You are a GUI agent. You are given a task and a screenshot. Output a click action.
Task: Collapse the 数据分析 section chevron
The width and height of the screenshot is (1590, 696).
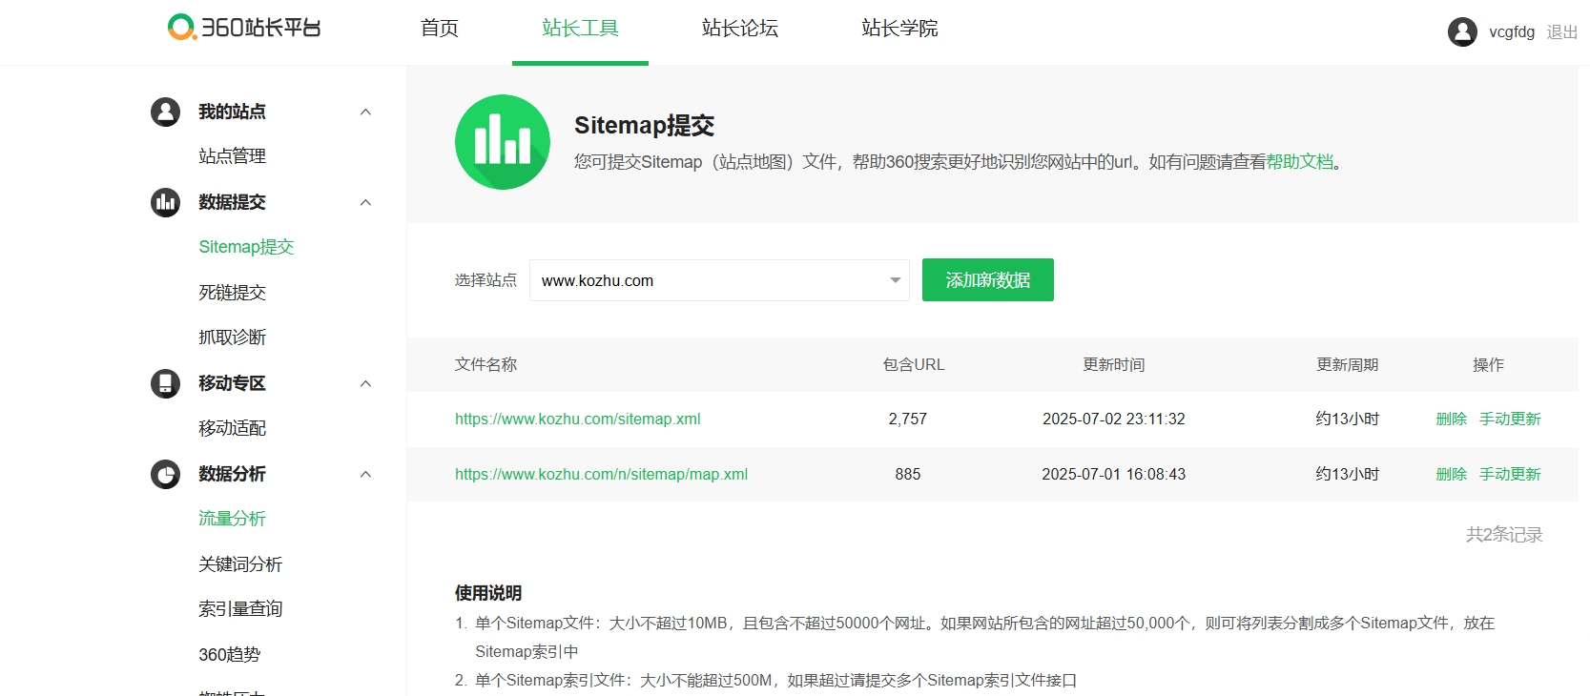pos(365,475)
